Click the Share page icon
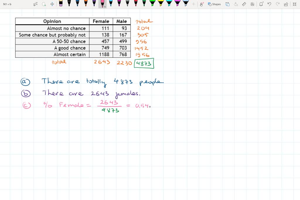300x200 pixels. click(286, 4)
